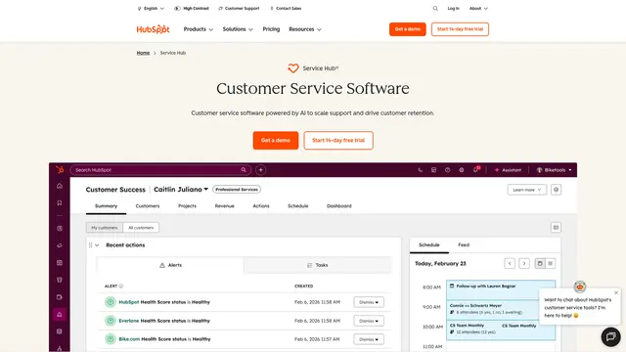
Task: Click the info icon next to ALERT header
Action: click(121, 286)
